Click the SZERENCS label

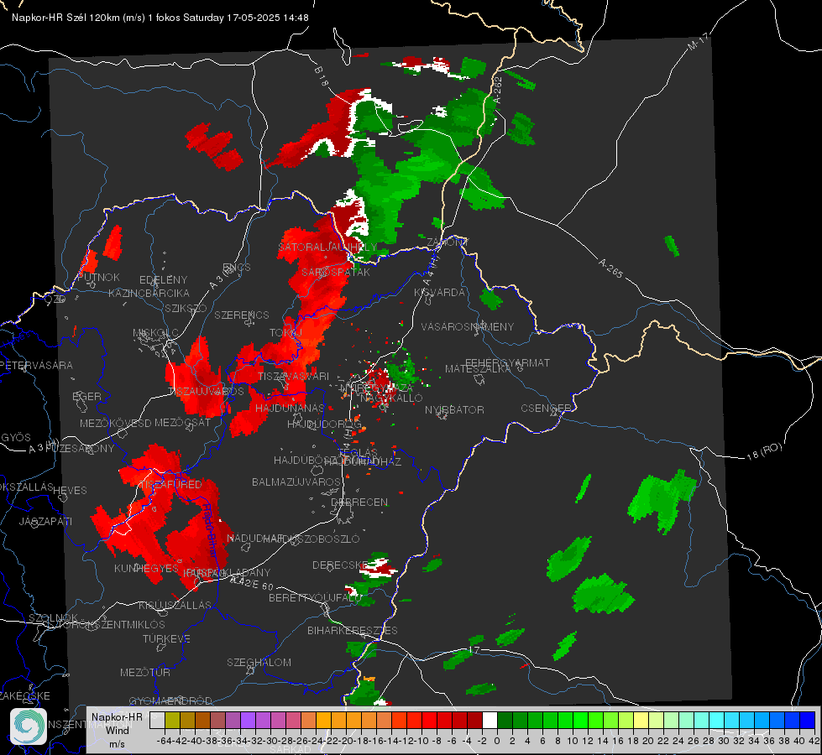click(x=242, y=315)
